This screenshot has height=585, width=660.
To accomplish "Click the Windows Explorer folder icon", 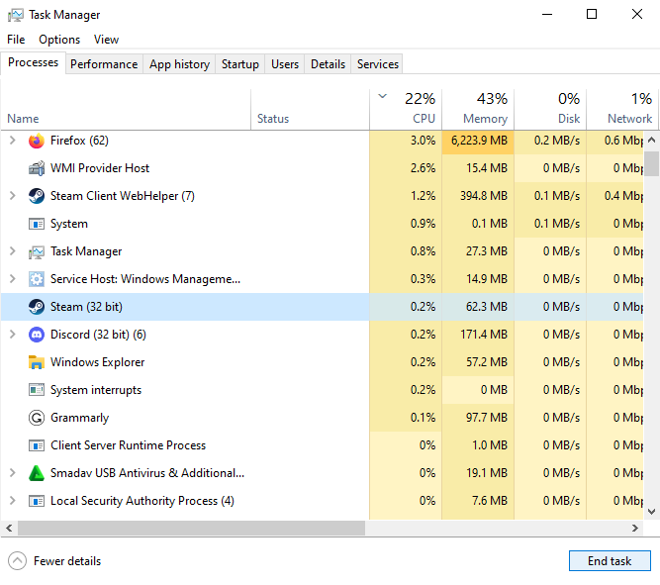I will tap(37, 362).
